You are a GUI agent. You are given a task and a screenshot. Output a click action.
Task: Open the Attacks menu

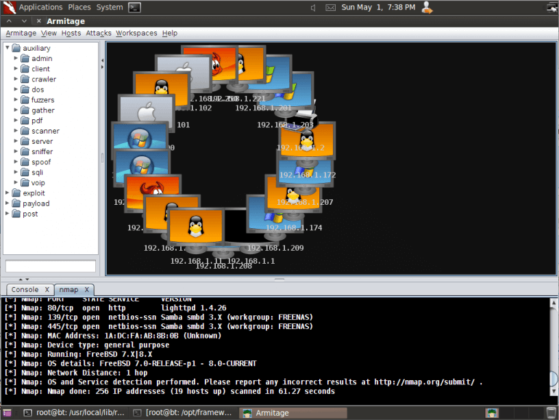pos(98,33)
